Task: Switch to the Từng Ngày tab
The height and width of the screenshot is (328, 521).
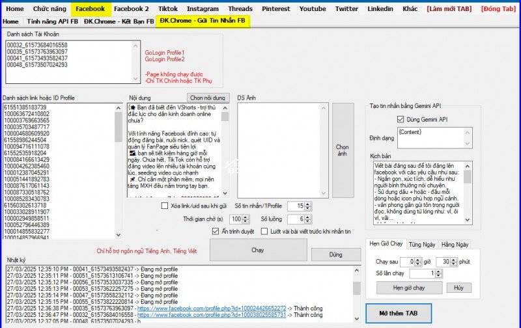Action: coord(422,245)
